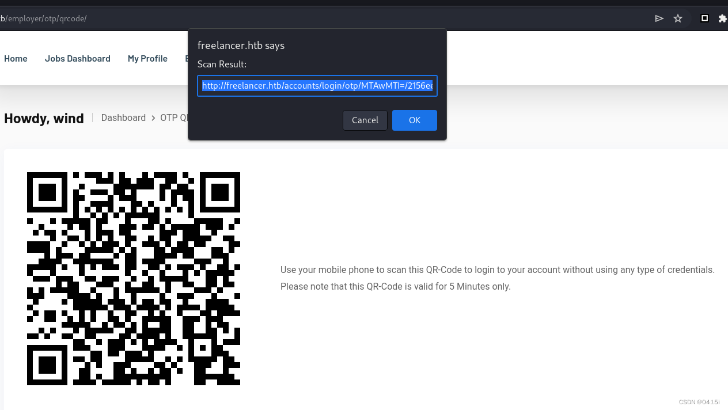Viewport: 728px width, 410px height.
Task: Click the QR code image
Action: (134, 279)
